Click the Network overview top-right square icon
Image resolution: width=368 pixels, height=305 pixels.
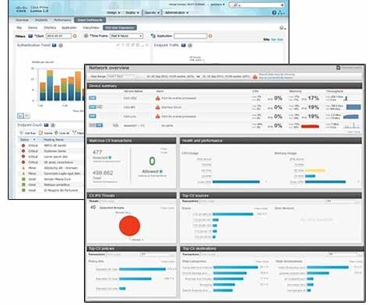tap(338, 68)
